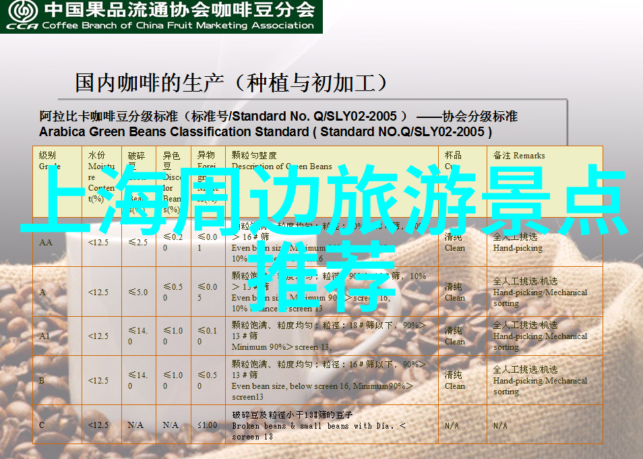Click the 备注 Remarks column header

tap(518, 156)
